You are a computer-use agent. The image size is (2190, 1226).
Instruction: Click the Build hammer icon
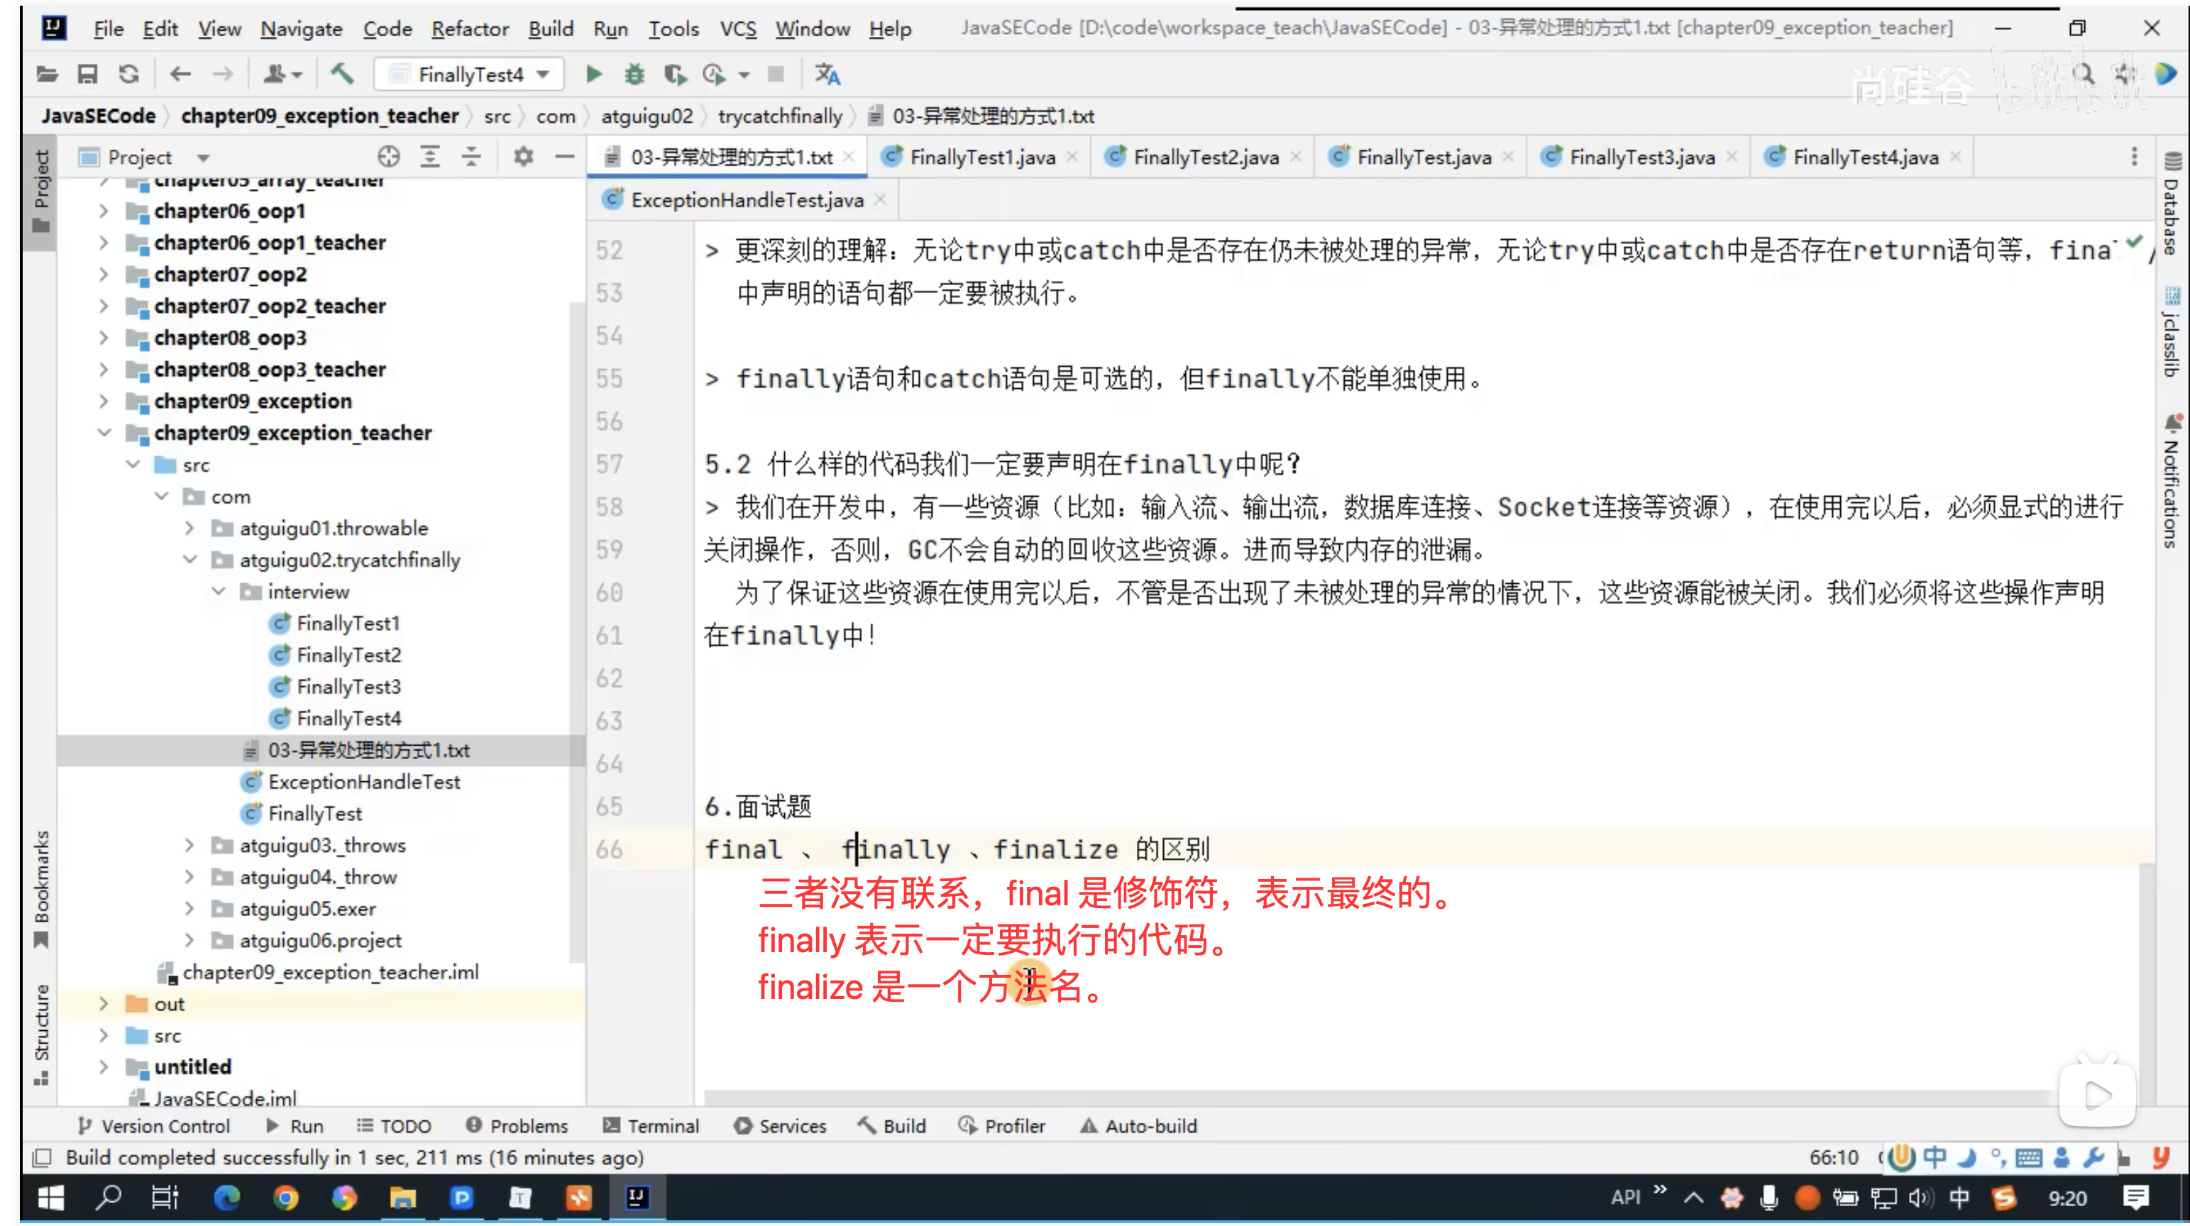[x=342, y=74]
